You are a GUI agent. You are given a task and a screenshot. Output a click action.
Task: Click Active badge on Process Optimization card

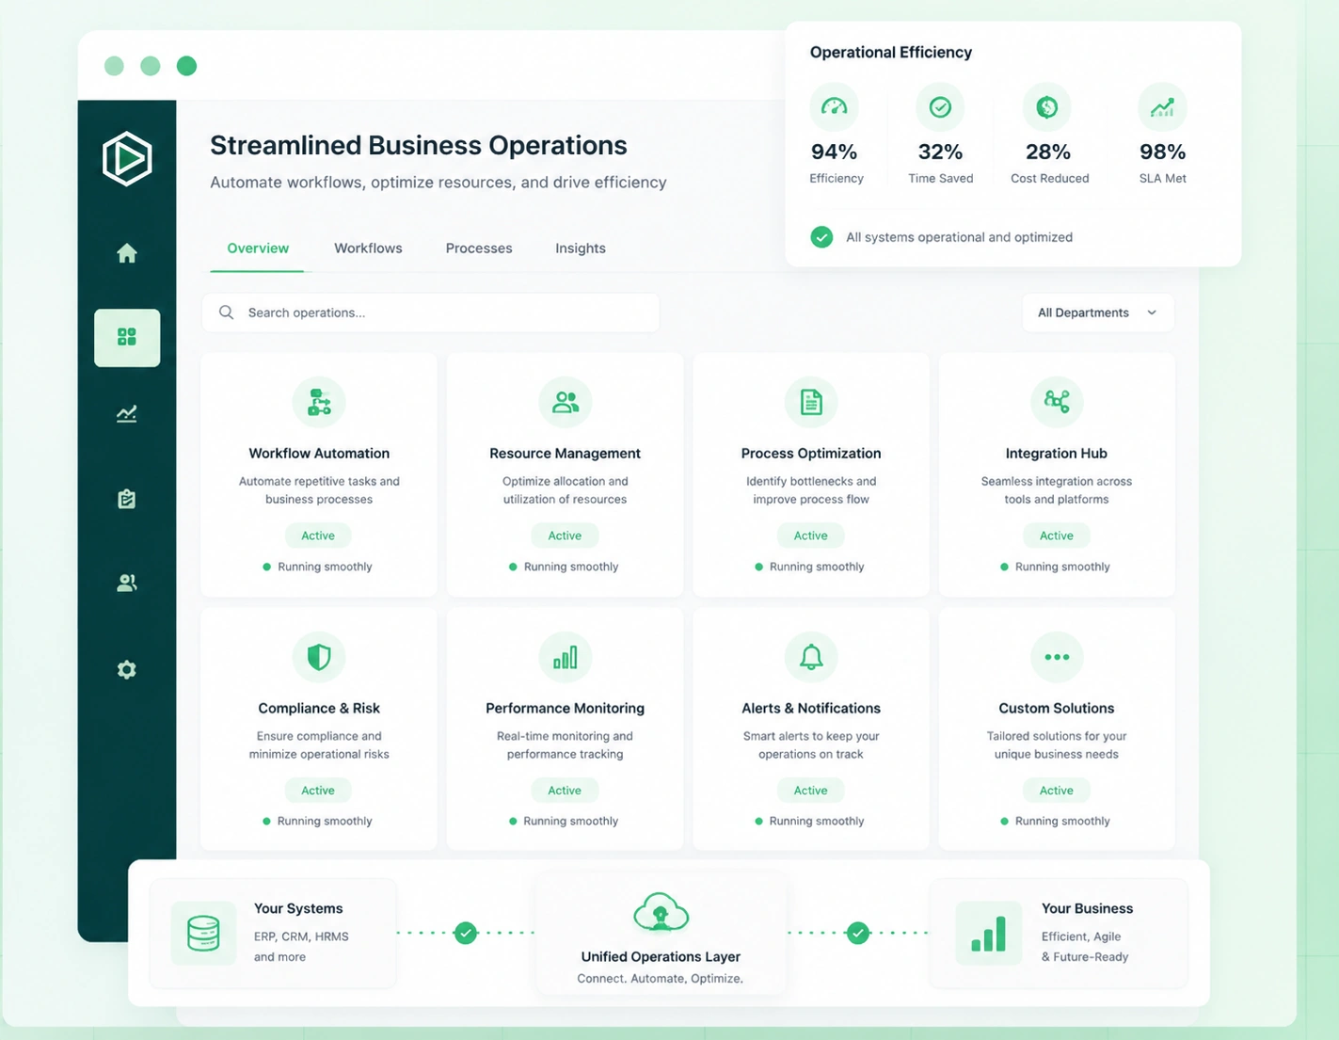(x=810, y=536)
